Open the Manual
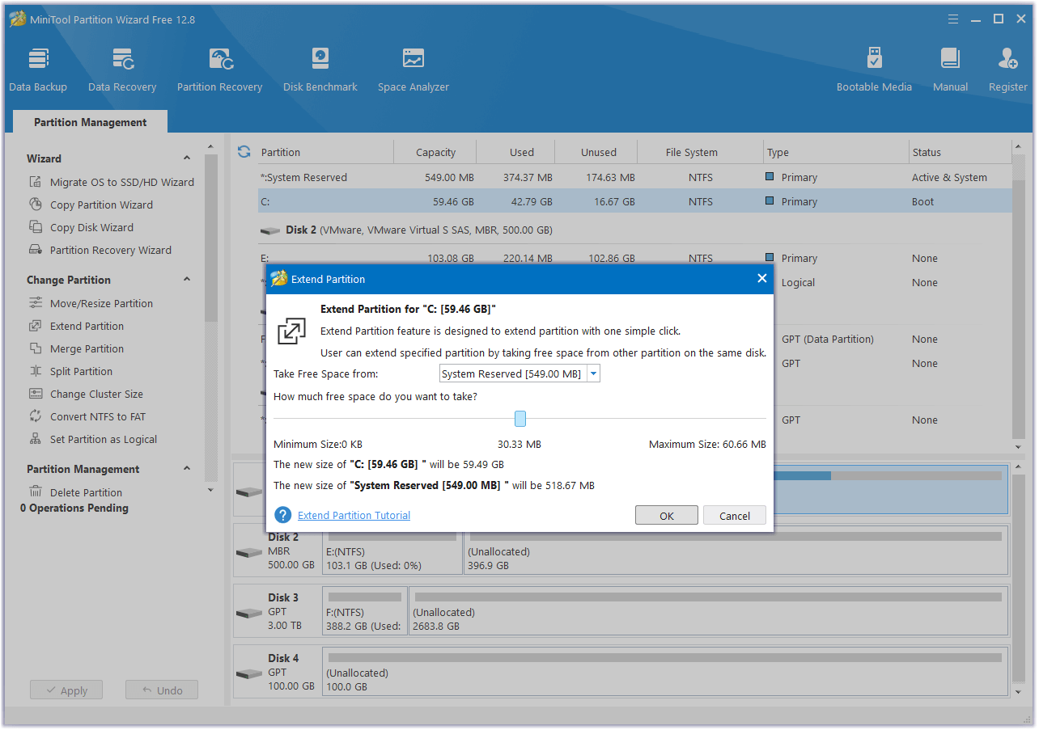The height and width of the screenshot is (730, 1039). (950, 70)
